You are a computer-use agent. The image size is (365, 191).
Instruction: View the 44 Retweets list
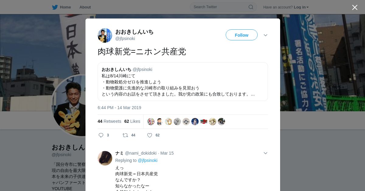pos(109,121)
